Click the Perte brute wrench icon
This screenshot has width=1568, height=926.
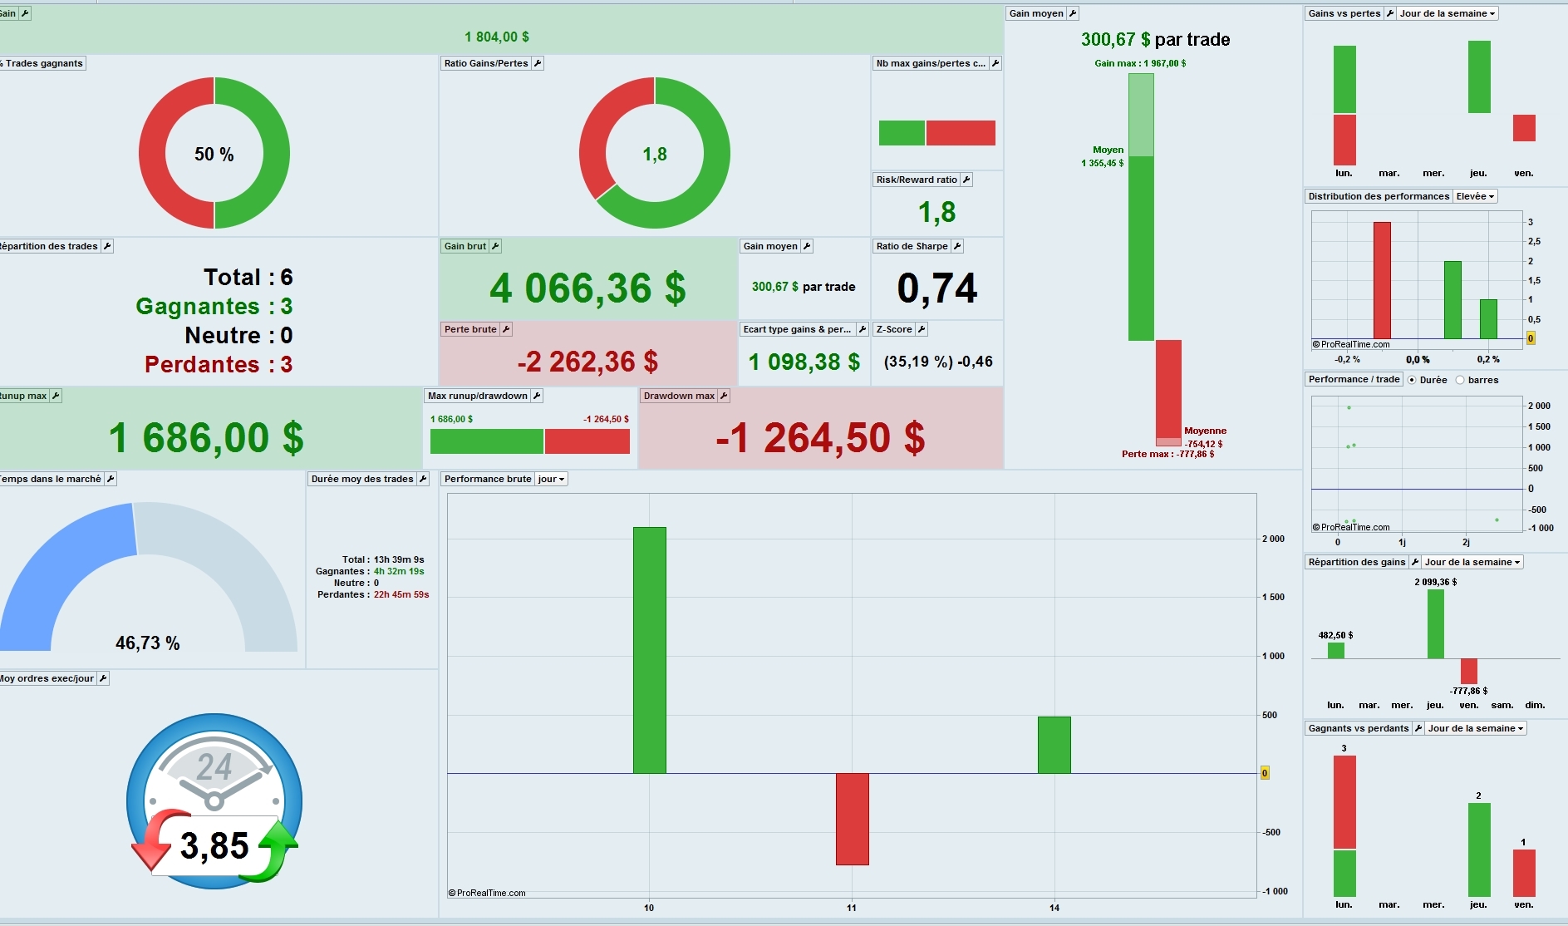(506, 329)
